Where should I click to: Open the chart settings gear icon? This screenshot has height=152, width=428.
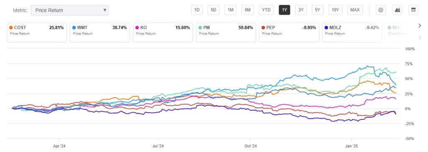(380, 10)
